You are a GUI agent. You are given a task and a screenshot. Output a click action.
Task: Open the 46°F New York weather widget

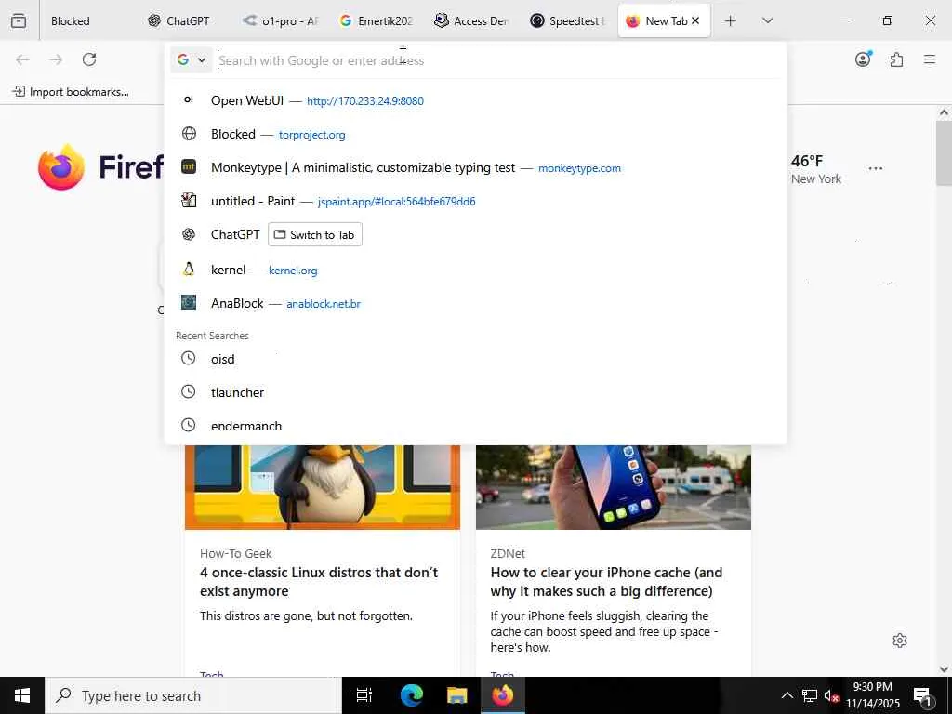pyautogui.click(x=816, y=169)
